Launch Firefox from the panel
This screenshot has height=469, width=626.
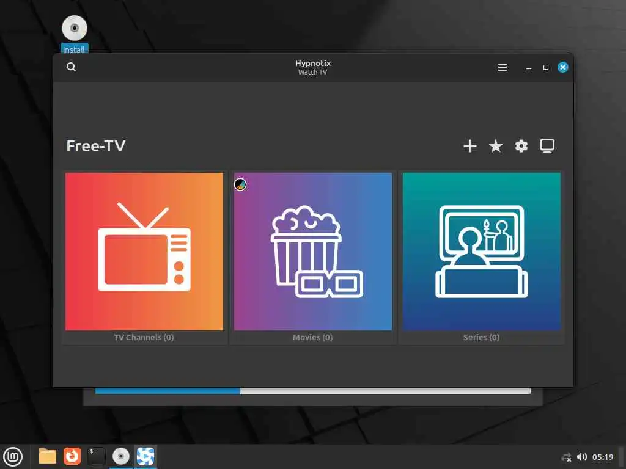tap(72, 456)
